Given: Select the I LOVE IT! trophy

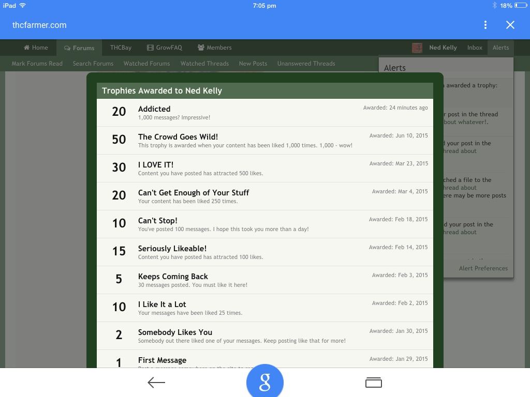Looking at the screenshot, I should [x=155, y=165].
